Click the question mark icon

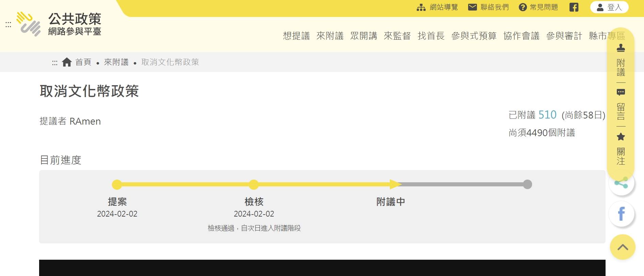click(x=523, y=7)
